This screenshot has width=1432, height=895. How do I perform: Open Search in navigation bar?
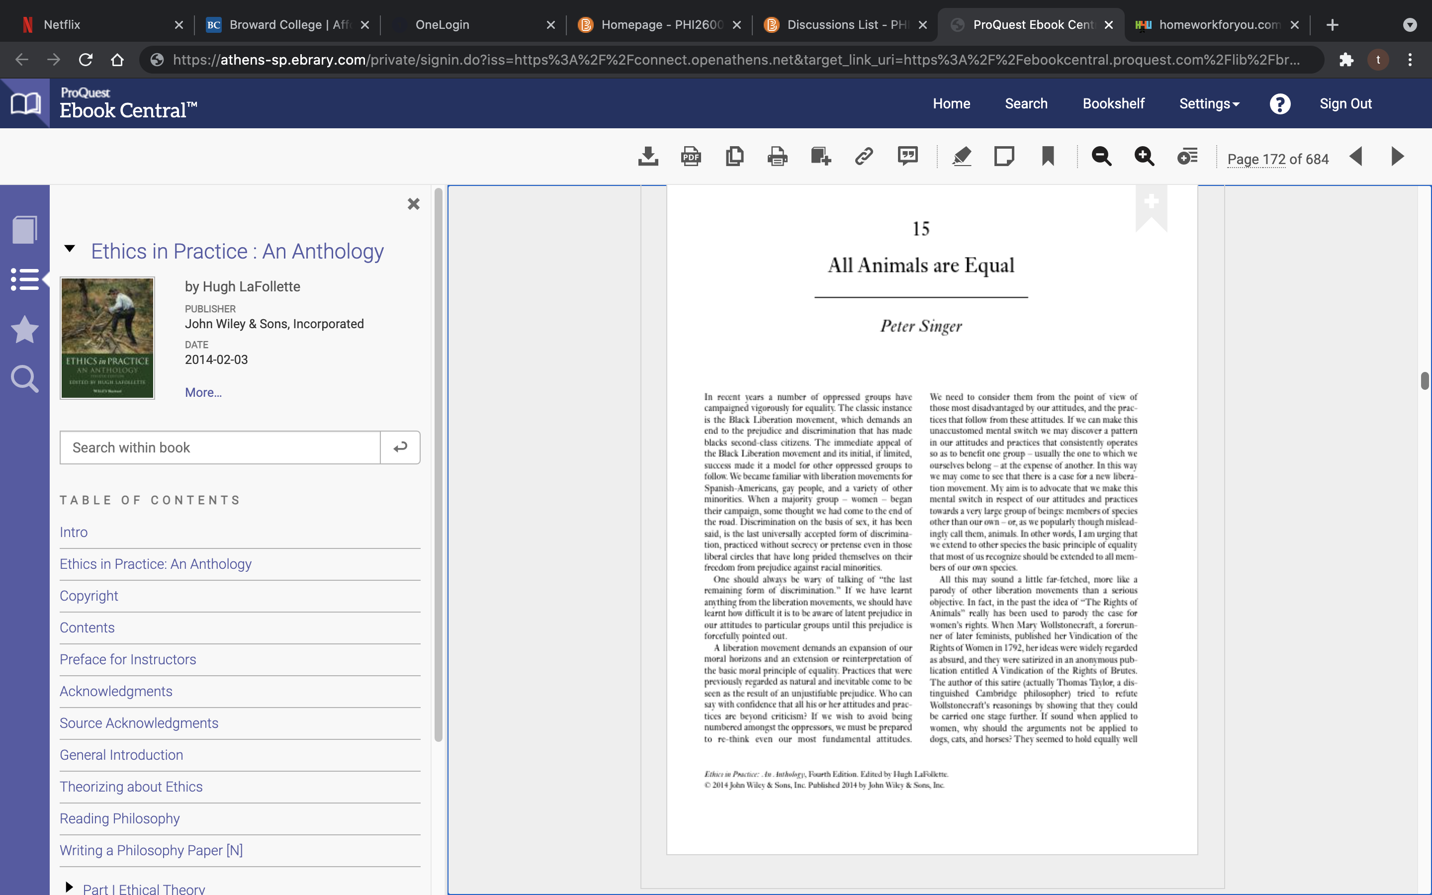[1026, 104]
